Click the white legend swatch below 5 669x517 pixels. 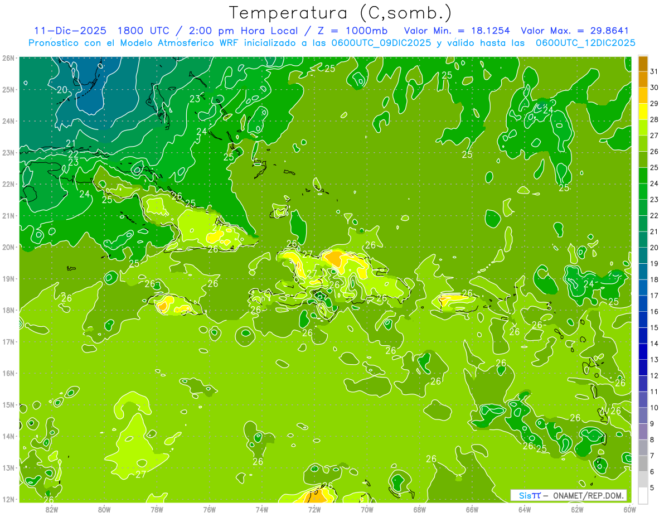[643, 495]
